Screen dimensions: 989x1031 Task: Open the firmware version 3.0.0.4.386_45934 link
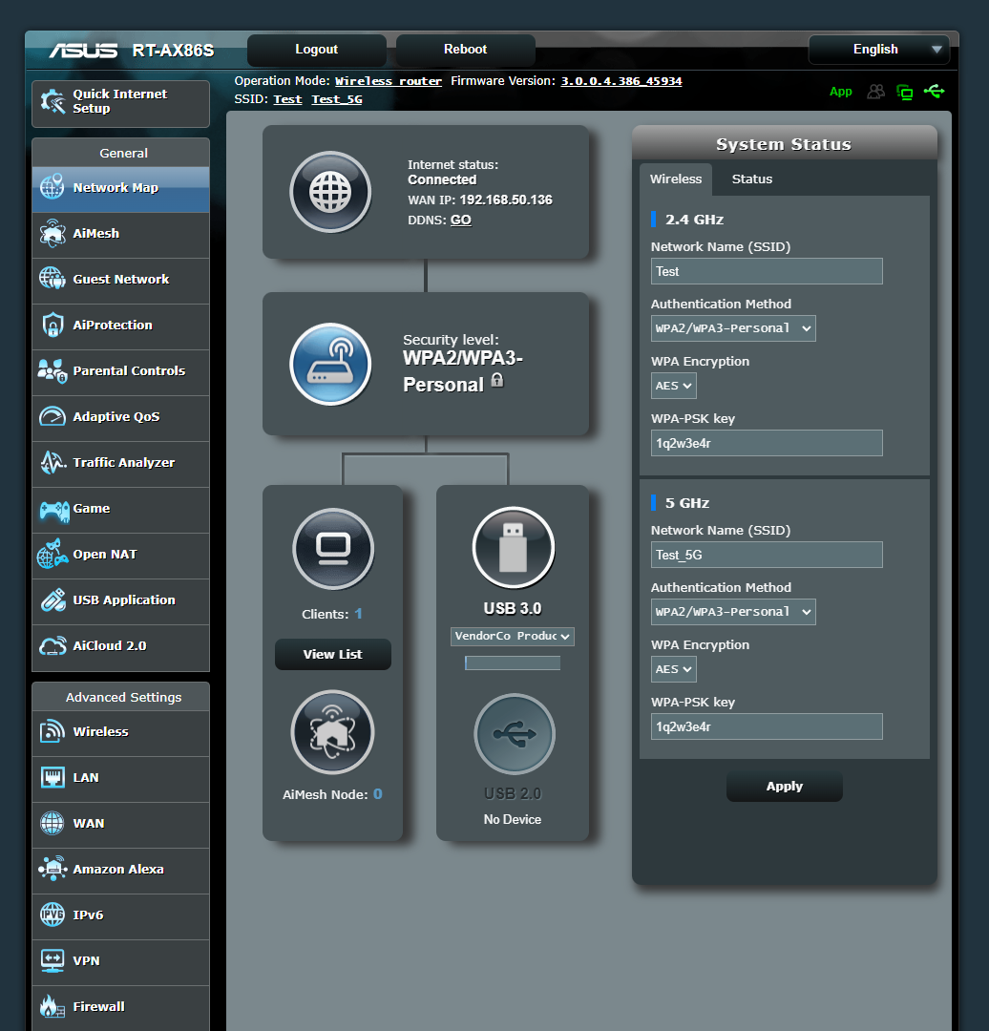tap(621, 81)
